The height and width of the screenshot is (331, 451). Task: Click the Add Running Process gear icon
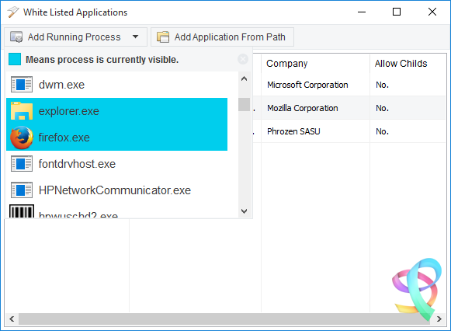(16, 37)
